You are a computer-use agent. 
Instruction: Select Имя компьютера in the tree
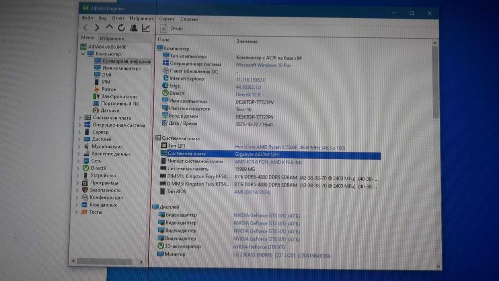(x=121, y=68)
